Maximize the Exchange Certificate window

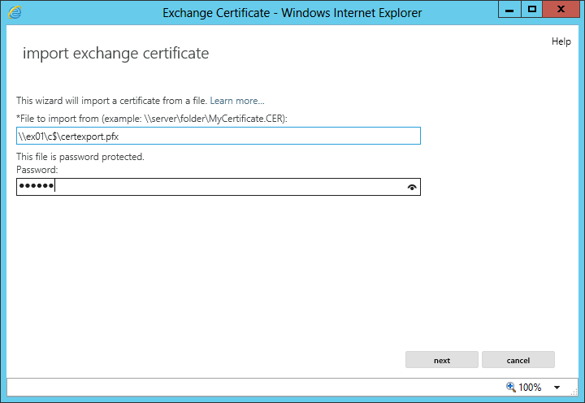532,9
